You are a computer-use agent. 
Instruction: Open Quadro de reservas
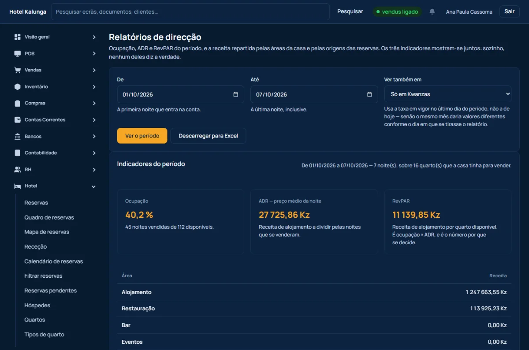click(x=49, y=217)
